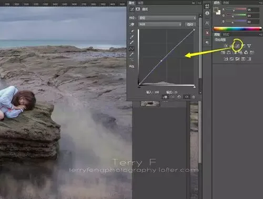Switch to the Properties tab
Screen dimensions: 263x199
[x=131, y=3]
